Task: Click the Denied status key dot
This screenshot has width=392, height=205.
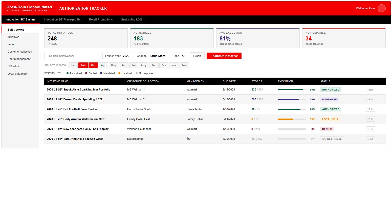Action: tap(86, 73)
